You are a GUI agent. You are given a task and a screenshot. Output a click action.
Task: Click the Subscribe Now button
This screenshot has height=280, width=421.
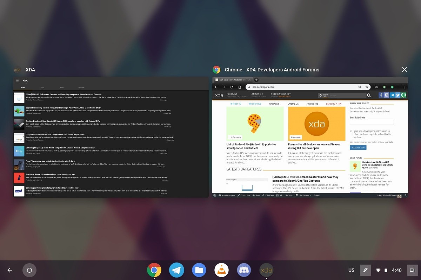click(x=358, y=147)
